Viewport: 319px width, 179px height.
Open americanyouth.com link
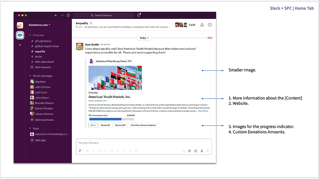[x=97, y=101]
